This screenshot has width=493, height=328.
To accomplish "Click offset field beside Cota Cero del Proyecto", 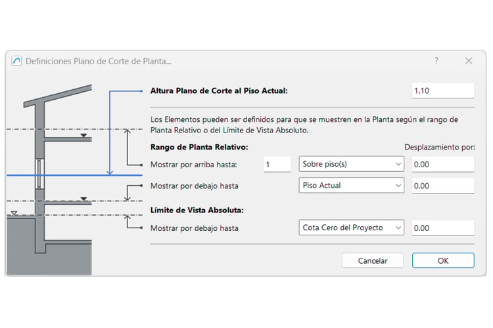I will tap(443, 228).
